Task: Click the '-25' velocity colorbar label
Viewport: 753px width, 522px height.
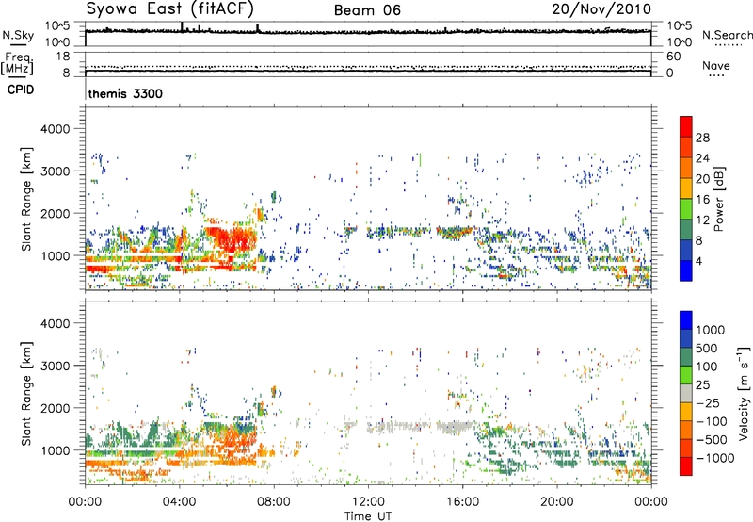Action: coord(707,403)
